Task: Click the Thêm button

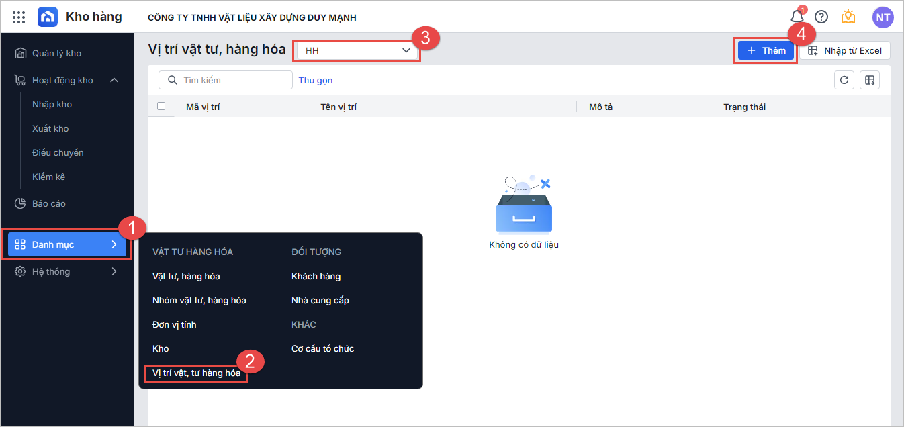Action: point(766,50)
